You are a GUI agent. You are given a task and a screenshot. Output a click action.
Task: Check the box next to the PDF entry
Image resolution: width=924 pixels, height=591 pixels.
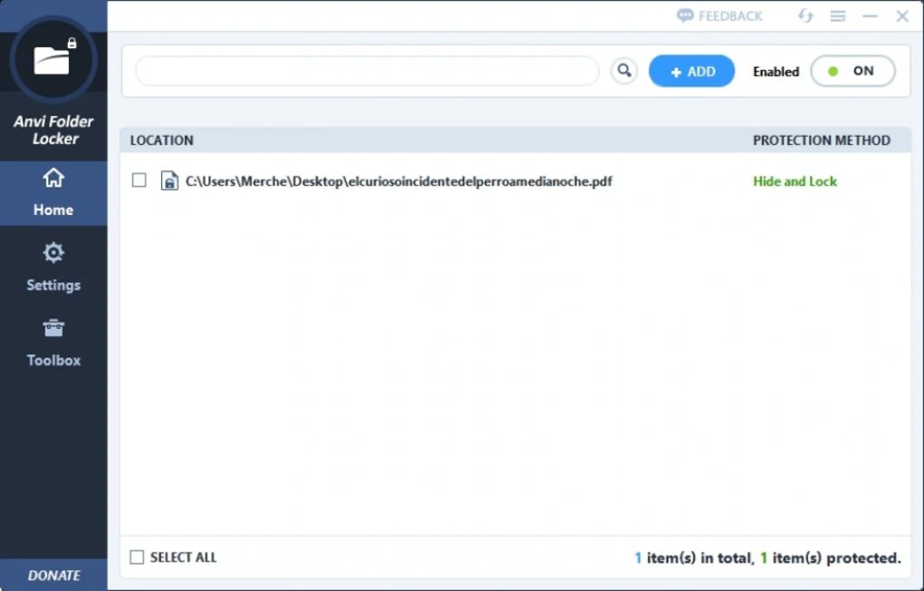tap(139, 179)
